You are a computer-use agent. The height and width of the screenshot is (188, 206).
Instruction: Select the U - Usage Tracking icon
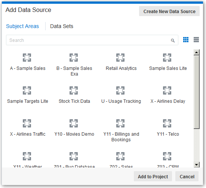pyautogui.click(x=120, y=90)
